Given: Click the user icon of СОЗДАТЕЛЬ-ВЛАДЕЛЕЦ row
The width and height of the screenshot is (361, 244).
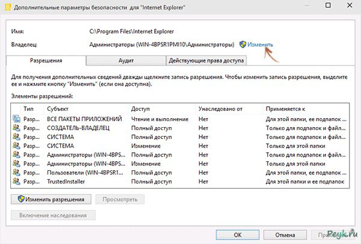Looking at the screenshot, I should [x=16, y=128].
